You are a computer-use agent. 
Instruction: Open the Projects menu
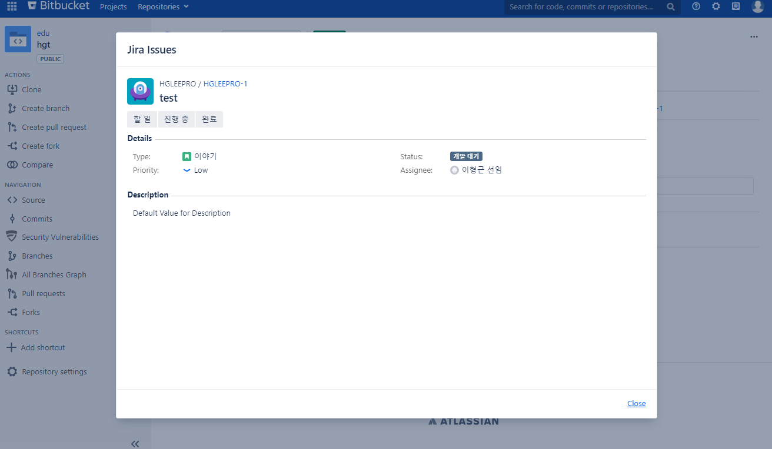coord(114,6)
